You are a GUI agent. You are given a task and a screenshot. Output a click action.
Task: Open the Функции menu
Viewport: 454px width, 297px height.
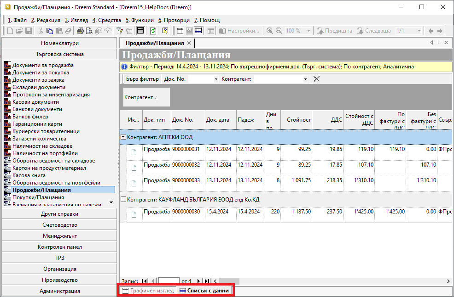(x=140, y=20)
